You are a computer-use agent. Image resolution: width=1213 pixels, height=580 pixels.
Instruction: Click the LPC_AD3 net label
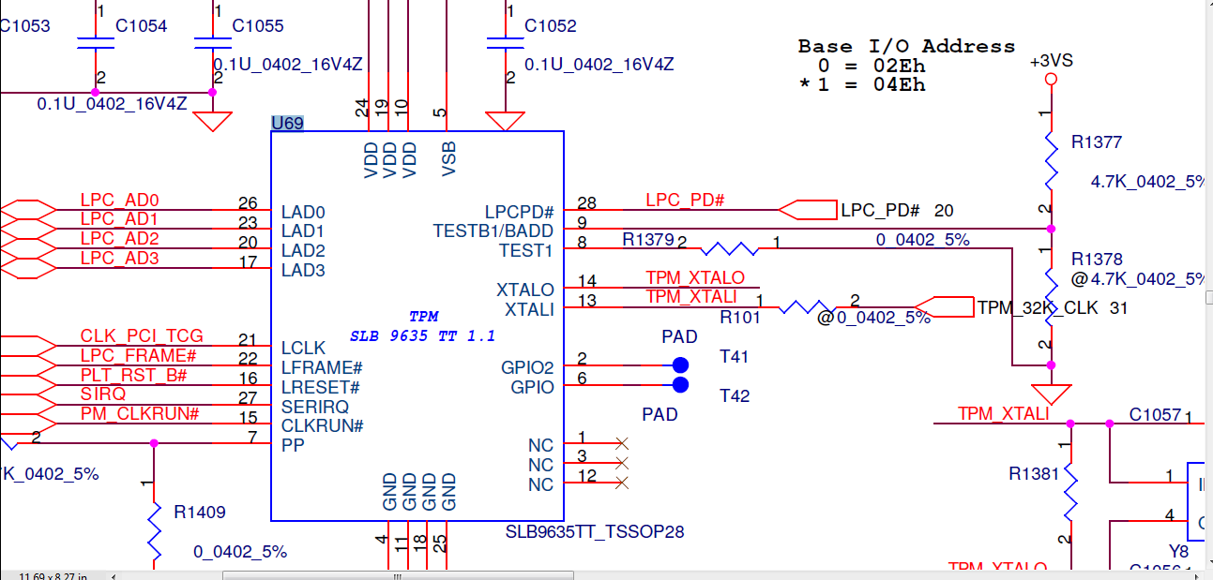click(x=119, y=259)
